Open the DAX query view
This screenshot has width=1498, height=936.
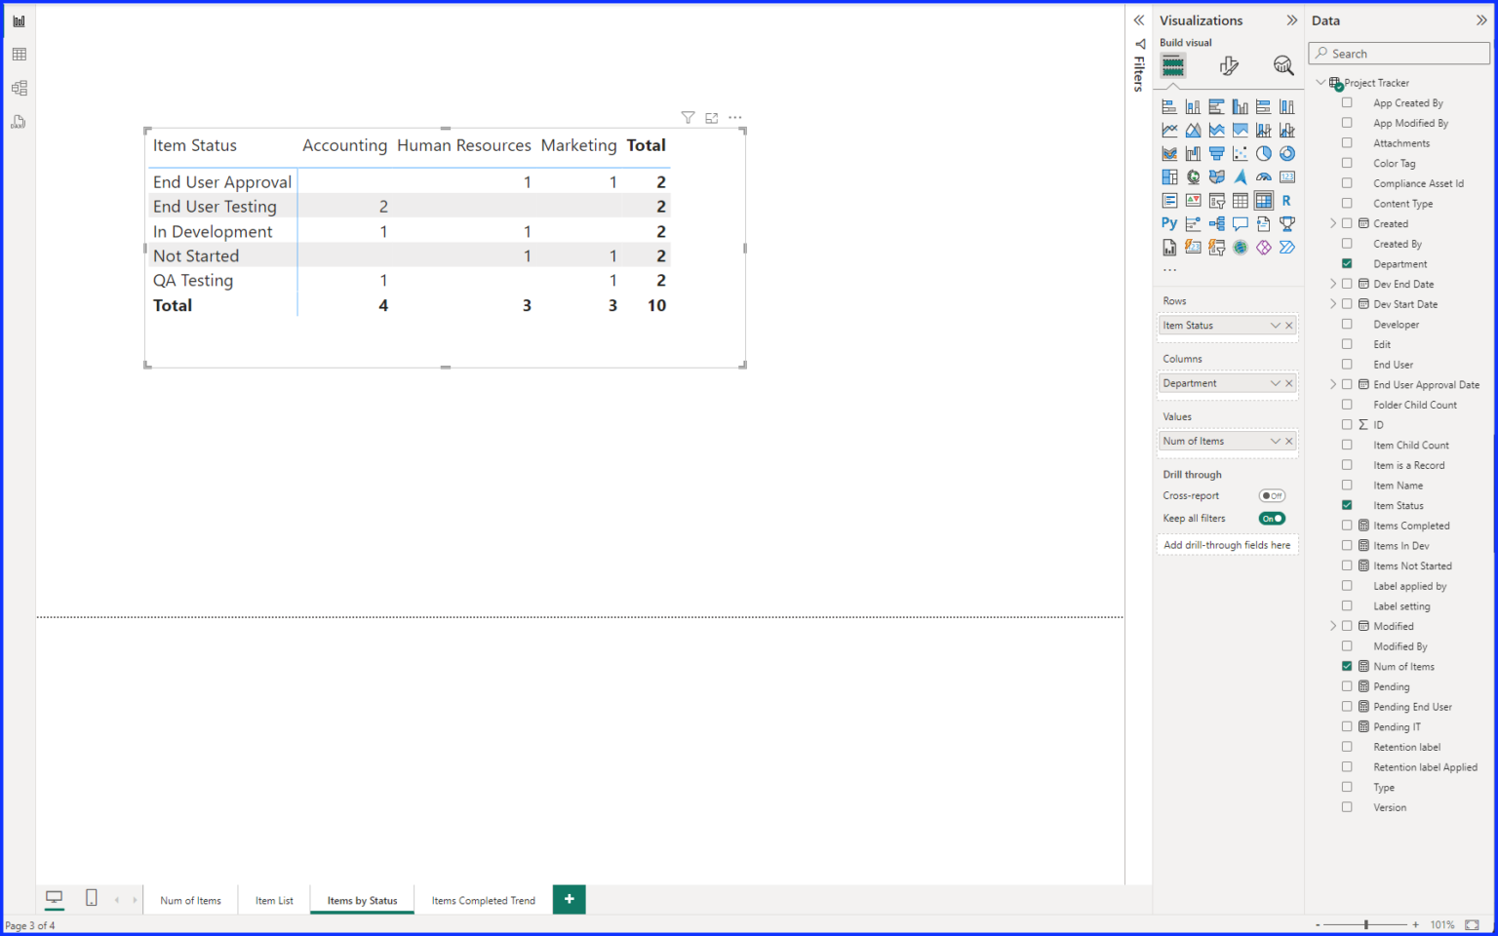[x=19, y=121]
